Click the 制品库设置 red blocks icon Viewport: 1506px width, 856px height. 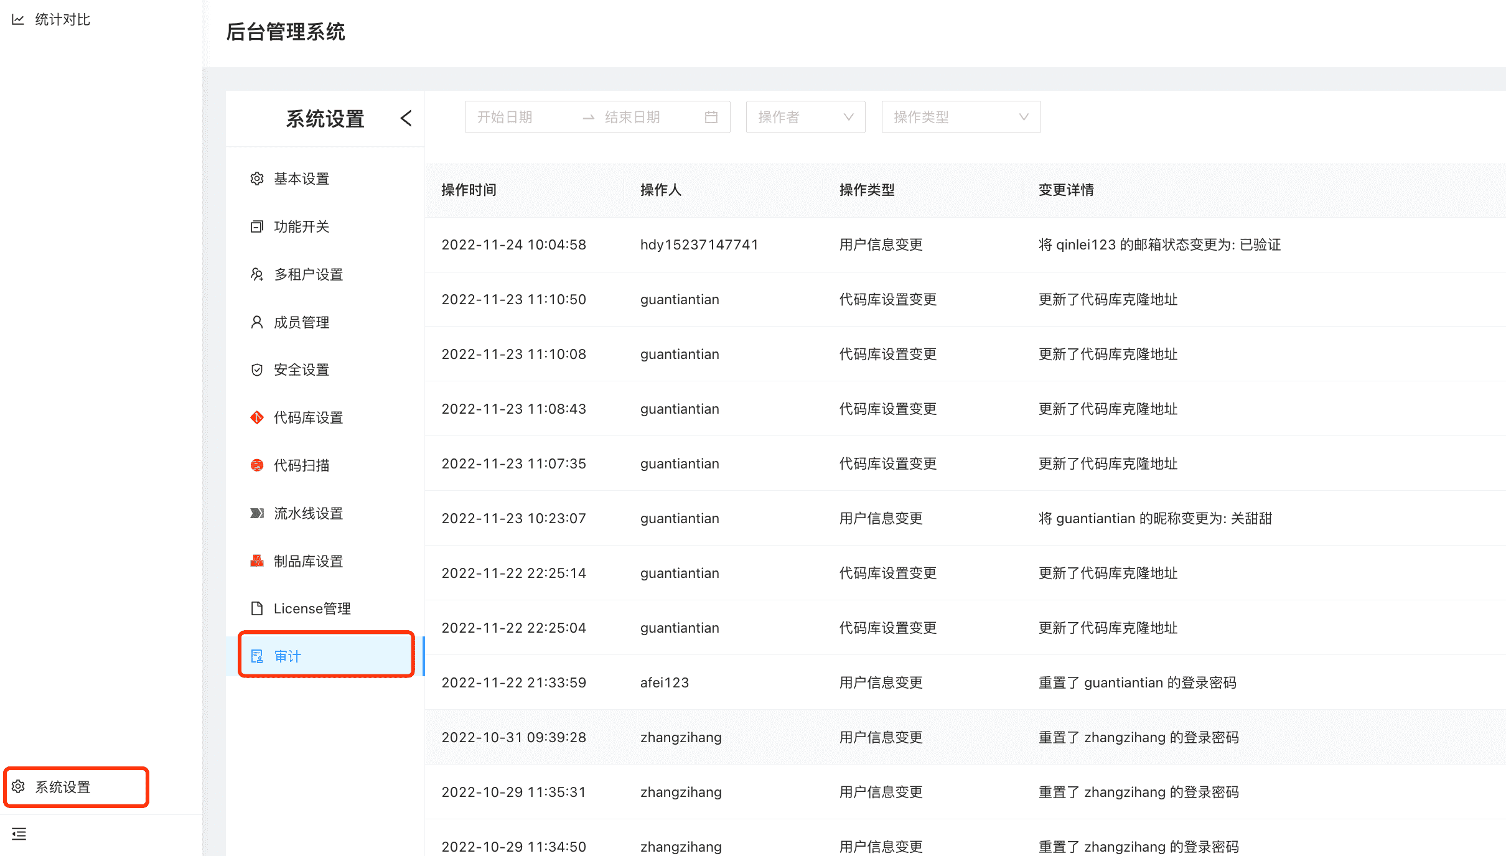click(256, 561)
